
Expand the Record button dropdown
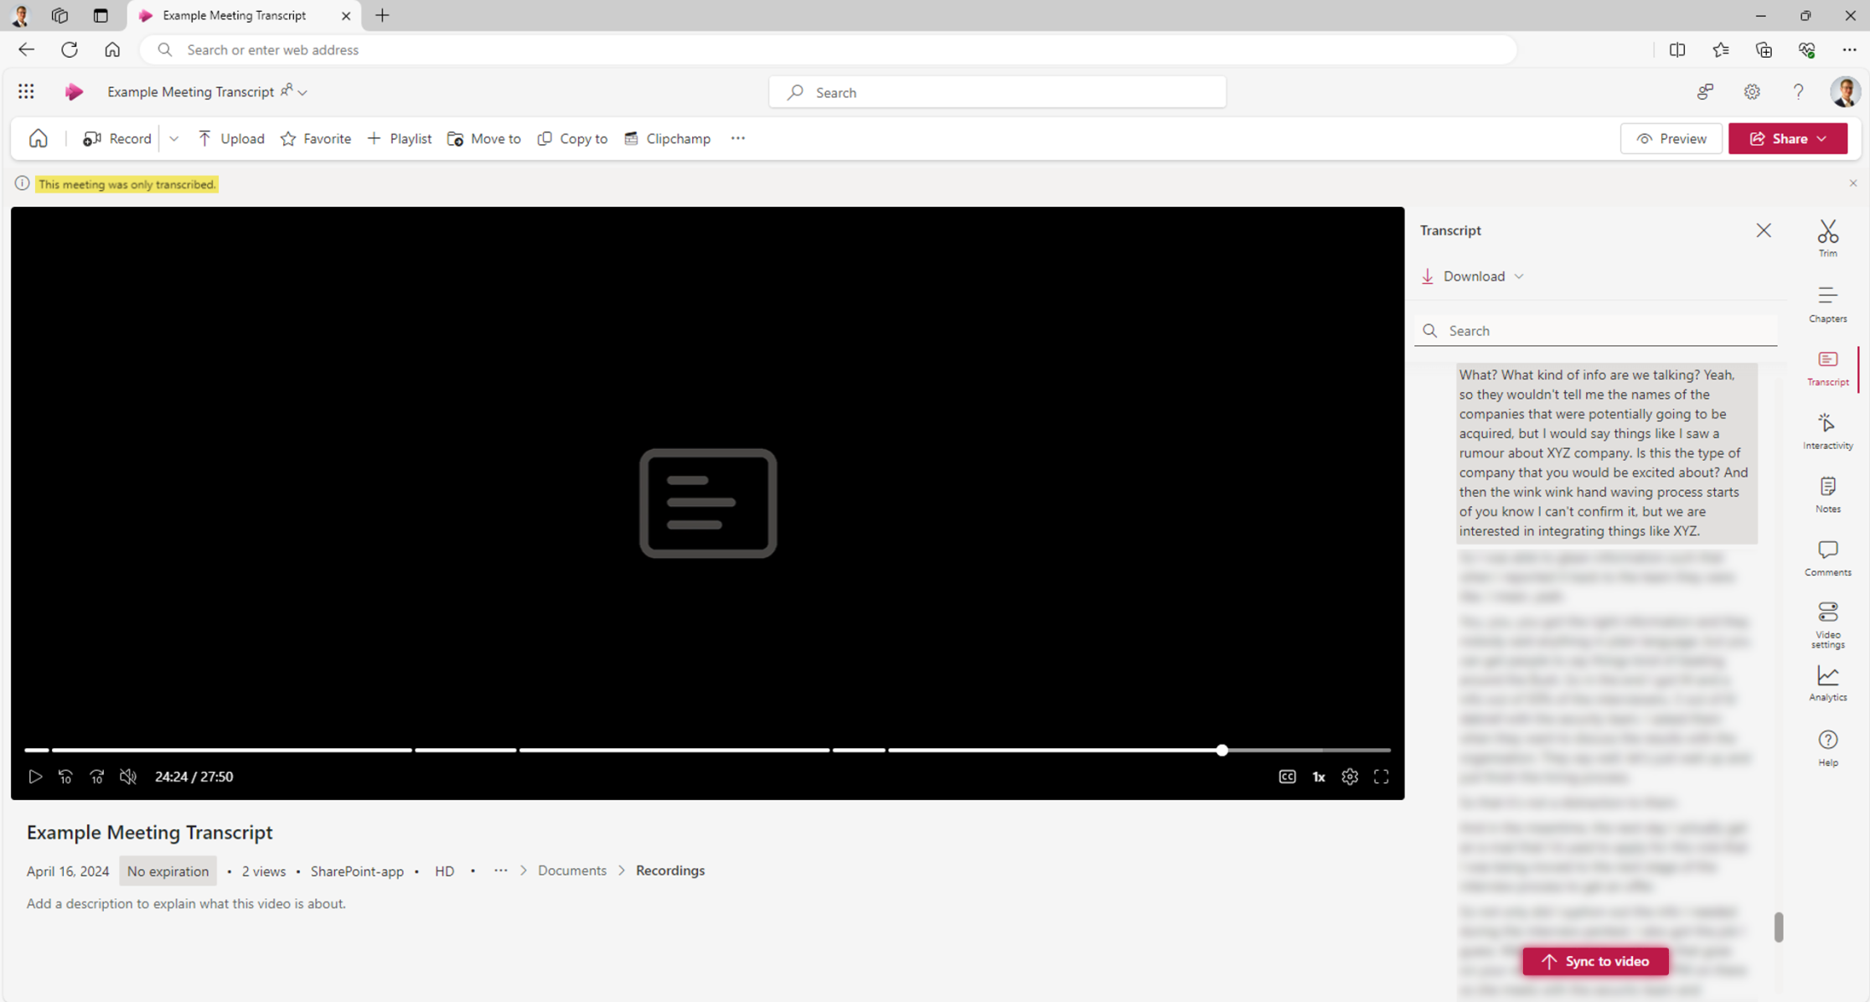click(173, 138)
